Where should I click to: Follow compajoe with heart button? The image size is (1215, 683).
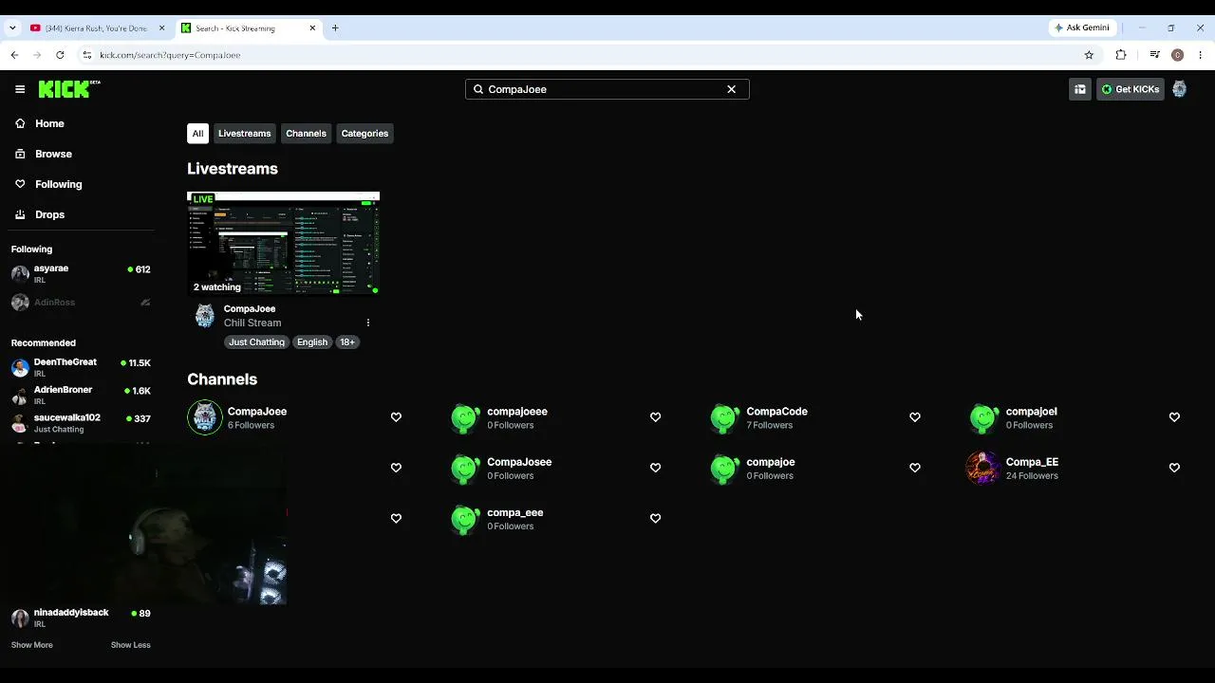pos(915,468)
